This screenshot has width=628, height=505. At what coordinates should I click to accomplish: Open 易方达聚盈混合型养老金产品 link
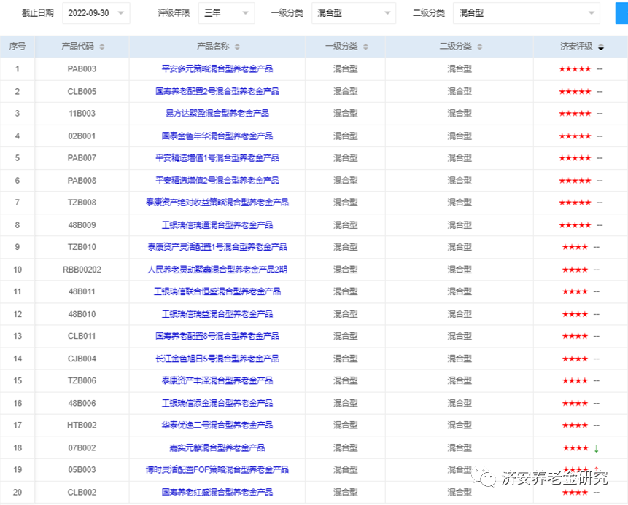click(217, 113)
